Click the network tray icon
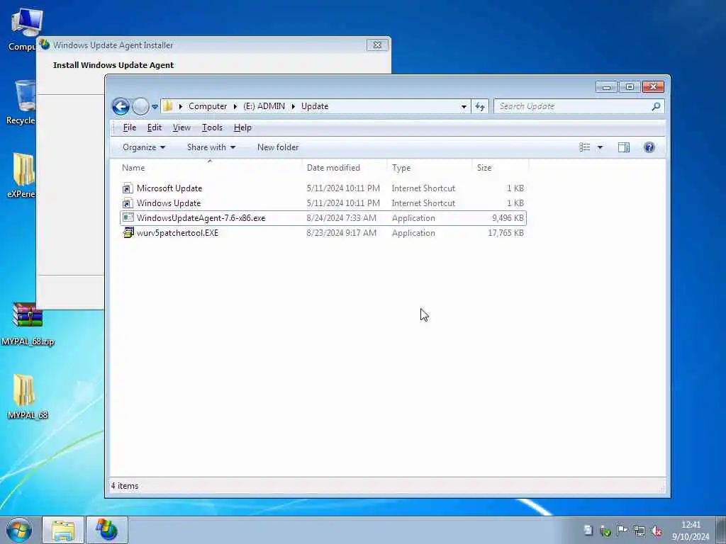 click(x=640, y=531)
